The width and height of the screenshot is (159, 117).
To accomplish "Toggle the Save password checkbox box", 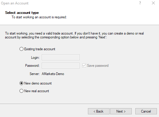I will pos(84,66).
